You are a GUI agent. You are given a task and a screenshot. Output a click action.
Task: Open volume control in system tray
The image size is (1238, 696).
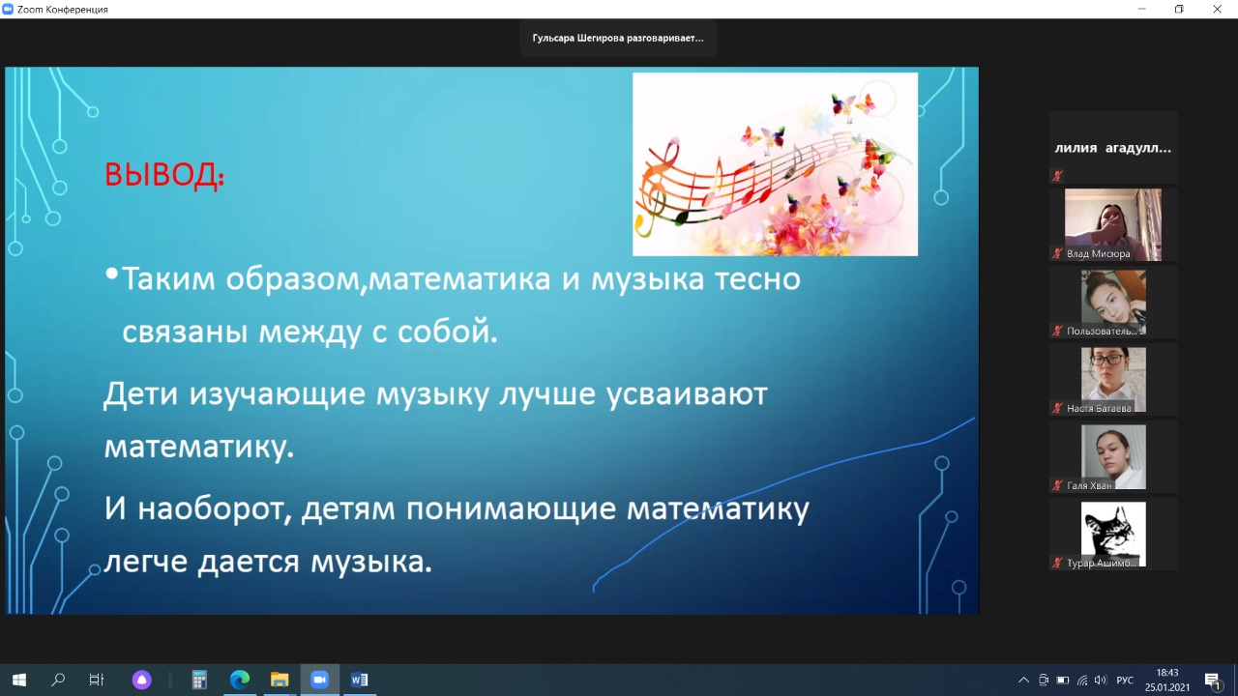coord(1101,680)
